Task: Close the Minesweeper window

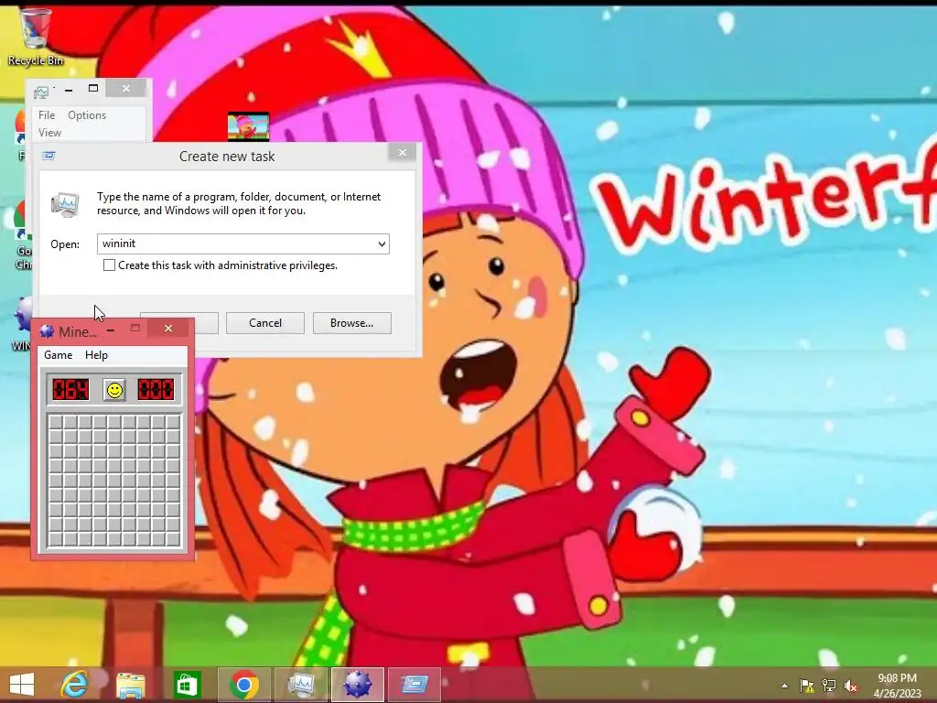Action: coord(168,329)
